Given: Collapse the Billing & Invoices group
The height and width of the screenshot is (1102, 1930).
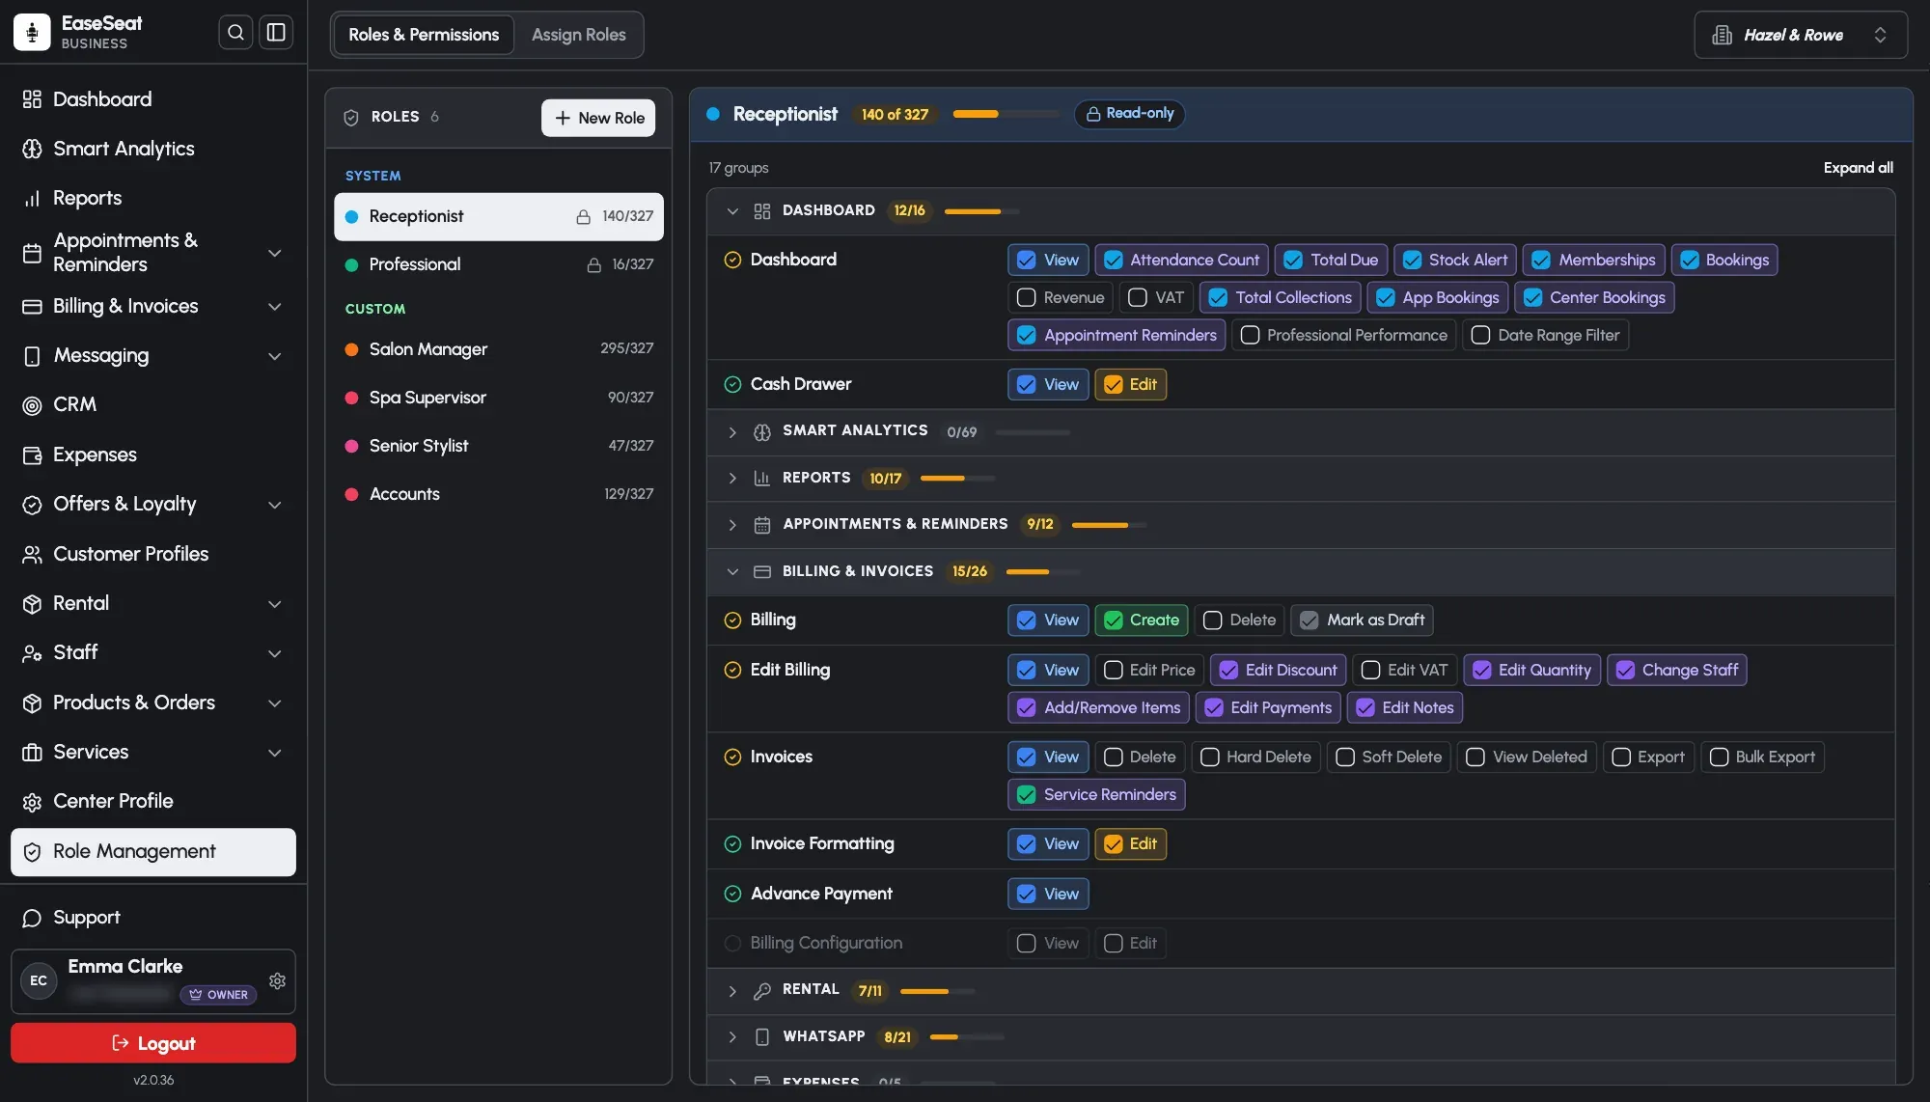Looking at the screenshot, I should [x=732, y=571].
